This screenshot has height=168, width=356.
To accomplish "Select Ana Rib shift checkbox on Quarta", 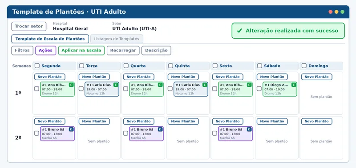I will [125, 89].
